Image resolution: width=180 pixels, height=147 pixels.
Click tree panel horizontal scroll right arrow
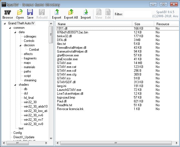coord(46,143)
